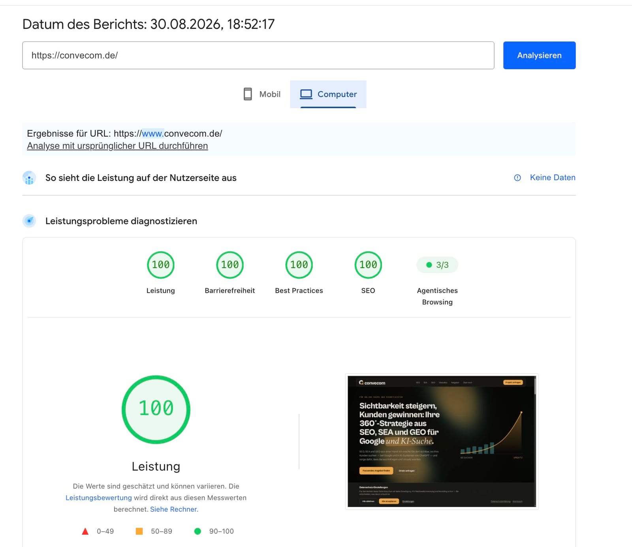Viewport: 632px width, 547px height.
Task: Click the convecom page screenshot thumbnail
Action: (442, 441)
